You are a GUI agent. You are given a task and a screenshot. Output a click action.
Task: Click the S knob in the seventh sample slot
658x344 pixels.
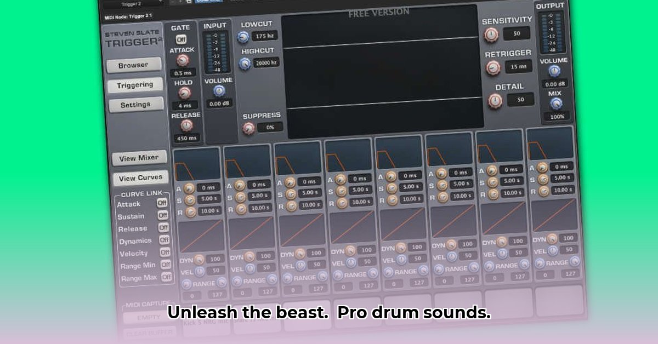(492, 182)
